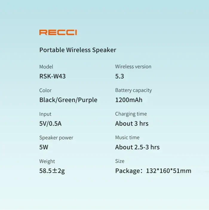Click the Package 132*160*51mm size text
The width and height of the screenshot is (209, 210).
point(153,171)
